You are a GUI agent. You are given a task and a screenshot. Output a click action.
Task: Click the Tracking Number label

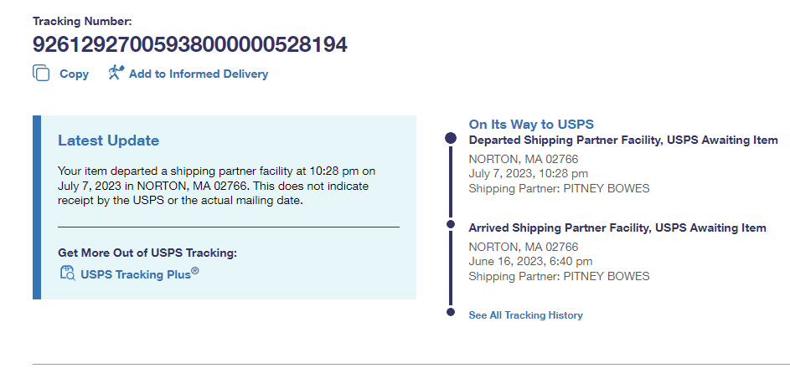click(82, 21)
